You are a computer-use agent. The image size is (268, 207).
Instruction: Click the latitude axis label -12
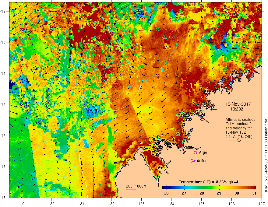[3, 12]
